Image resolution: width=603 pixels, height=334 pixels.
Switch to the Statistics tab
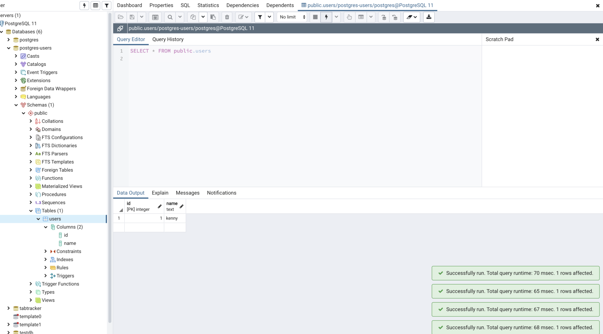(208, 5)
